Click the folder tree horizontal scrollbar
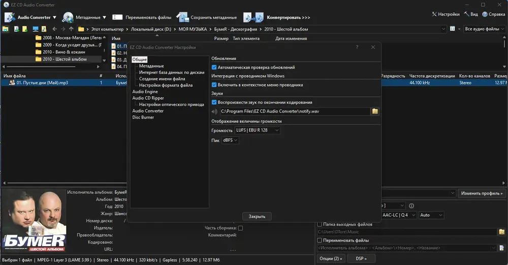 pos(41,67)
